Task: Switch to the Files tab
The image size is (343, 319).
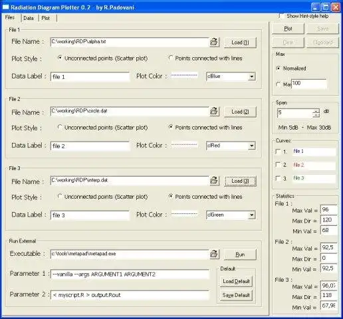Action: (x=10, y=17)
